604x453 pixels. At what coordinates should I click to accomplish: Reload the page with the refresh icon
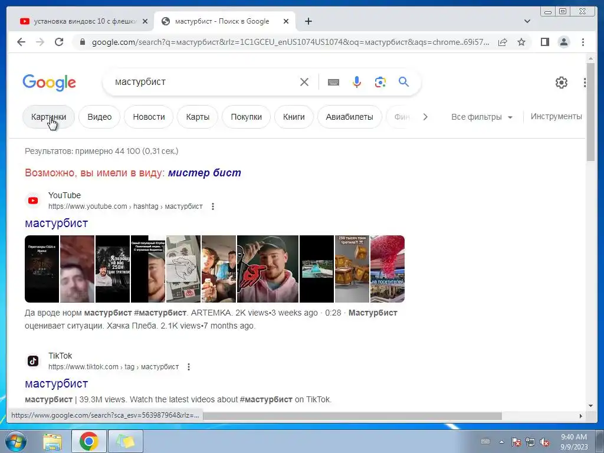tap(59, 42)
